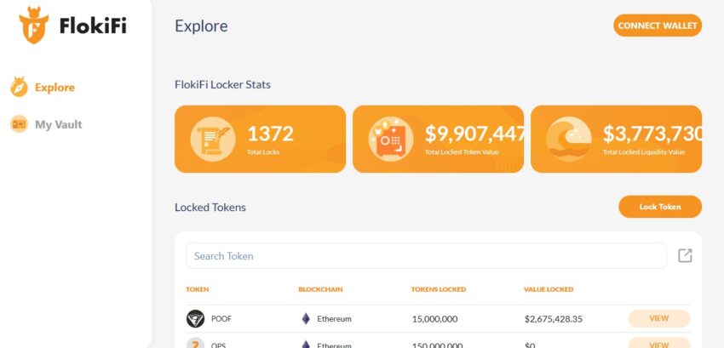Click the OPS question mark token icon
Viewport: 724px width, 348px height.
coord(195,344)
